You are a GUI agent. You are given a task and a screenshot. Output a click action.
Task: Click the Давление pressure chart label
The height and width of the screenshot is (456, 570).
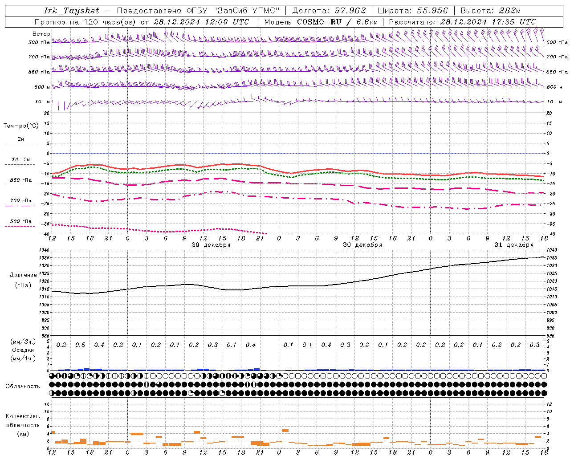coord(23,275)
